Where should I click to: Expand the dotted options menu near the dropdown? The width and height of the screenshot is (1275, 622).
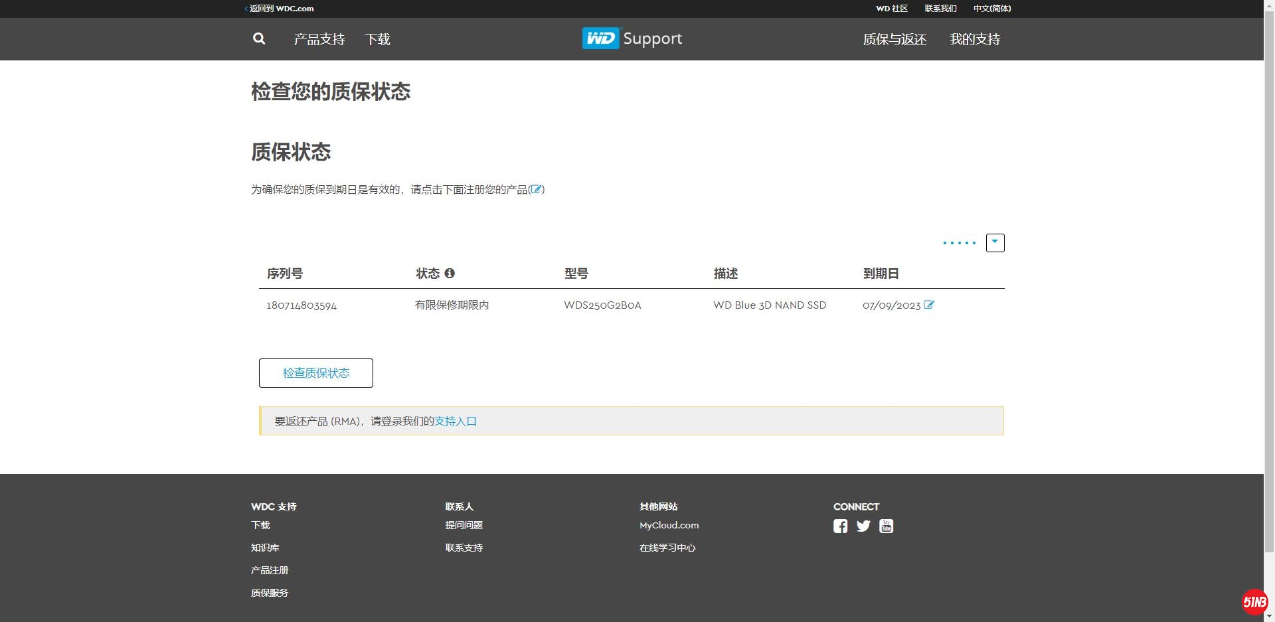pyautogui.click(x=958, y=243)
